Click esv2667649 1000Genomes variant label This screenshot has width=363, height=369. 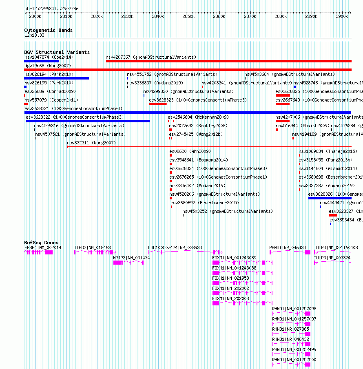(319, 100)
